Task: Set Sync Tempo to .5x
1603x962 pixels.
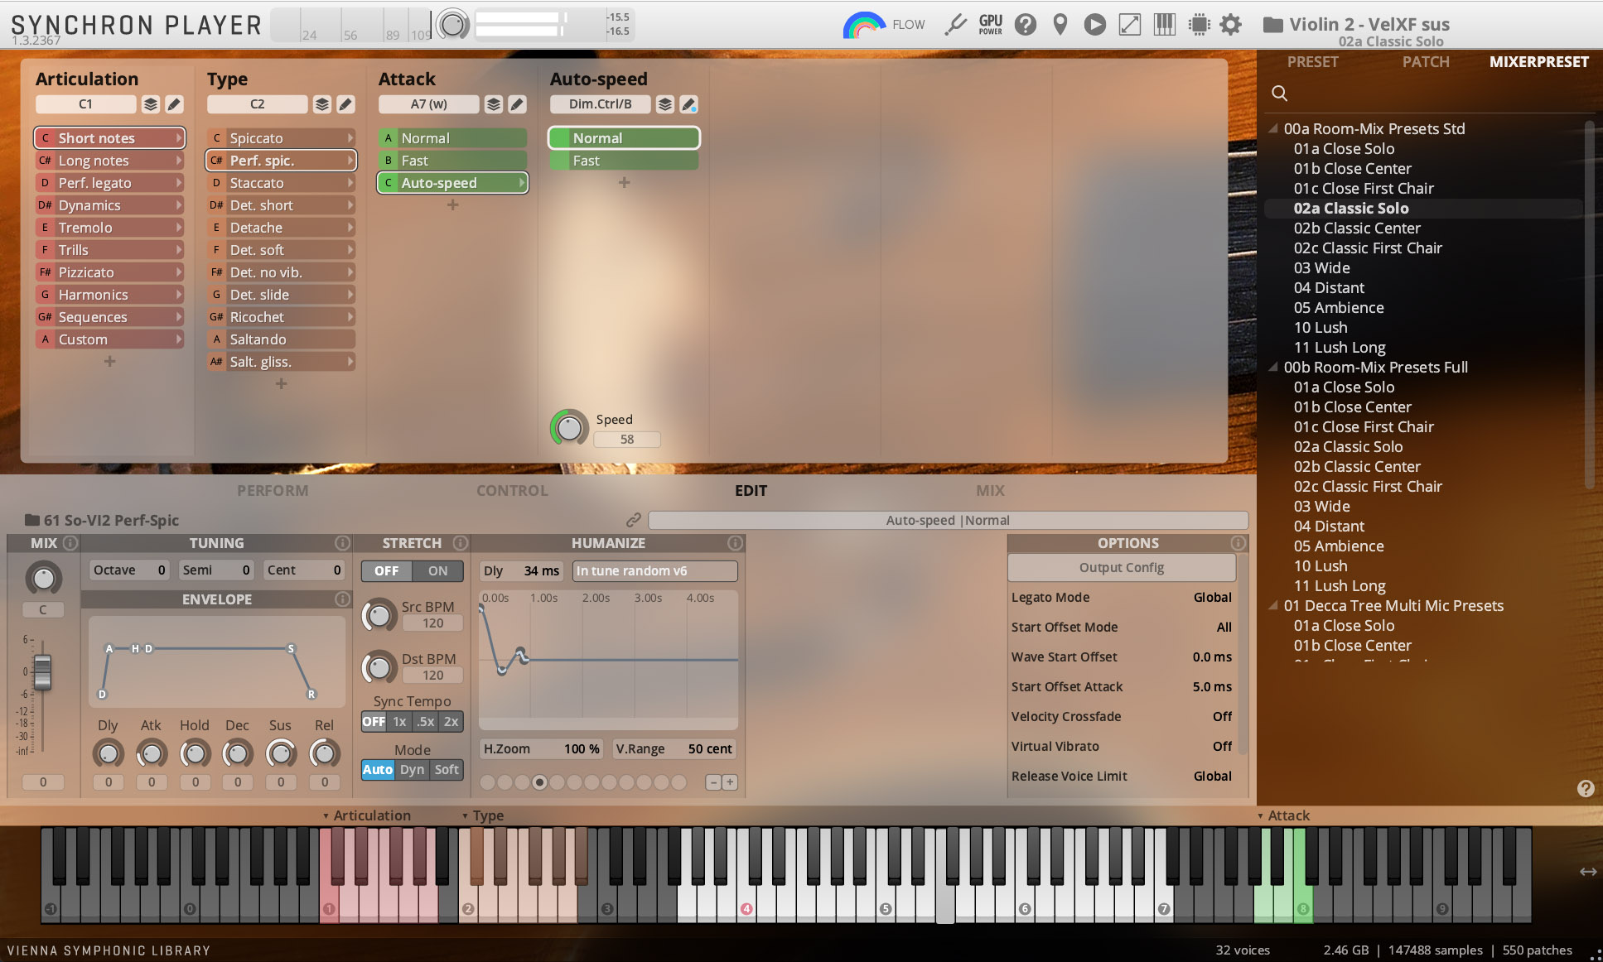Action: [x=425, y=722]
